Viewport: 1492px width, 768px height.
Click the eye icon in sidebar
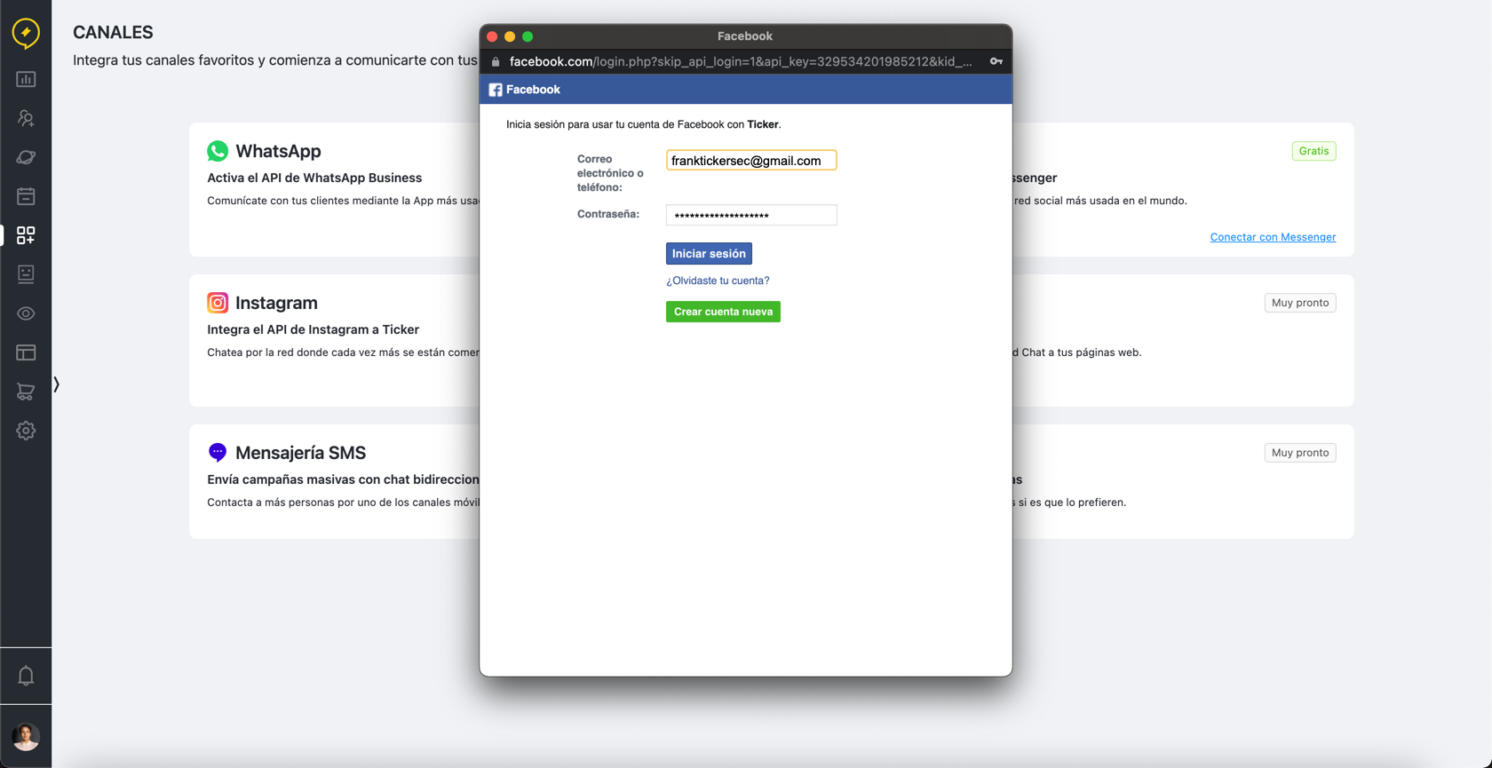click(26, 313)
